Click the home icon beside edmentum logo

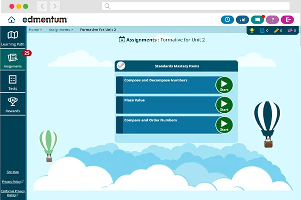[x=12, y=19]
